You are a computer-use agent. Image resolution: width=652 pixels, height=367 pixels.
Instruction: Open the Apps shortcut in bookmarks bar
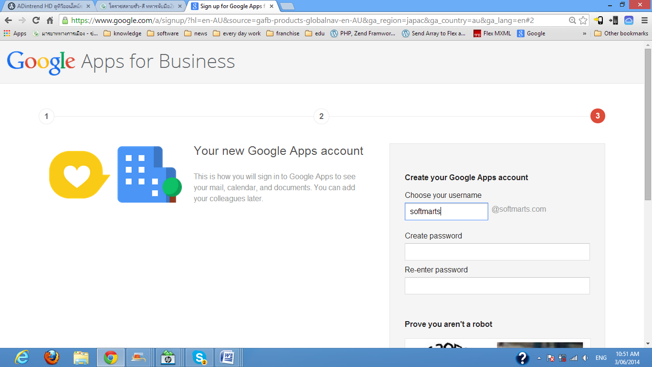click(15, 33)
